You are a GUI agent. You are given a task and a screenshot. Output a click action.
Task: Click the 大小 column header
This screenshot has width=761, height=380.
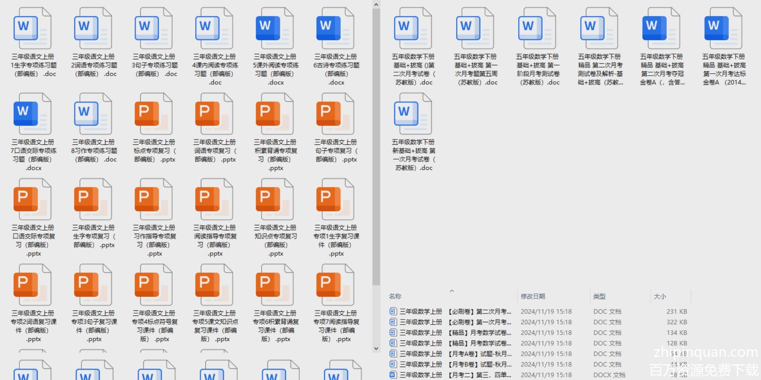660,296
